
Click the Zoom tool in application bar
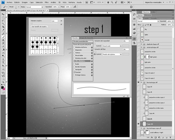(x=112, y=2)
